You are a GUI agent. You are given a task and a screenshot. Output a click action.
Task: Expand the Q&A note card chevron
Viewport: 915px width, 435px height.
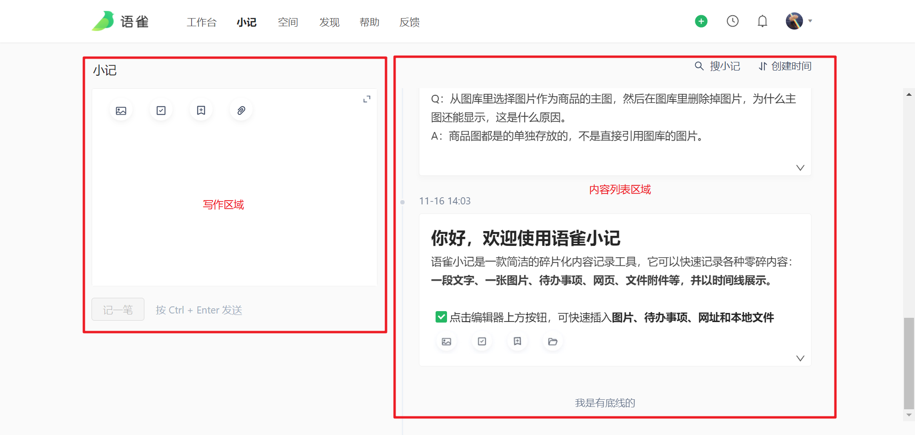coord(800,168)
